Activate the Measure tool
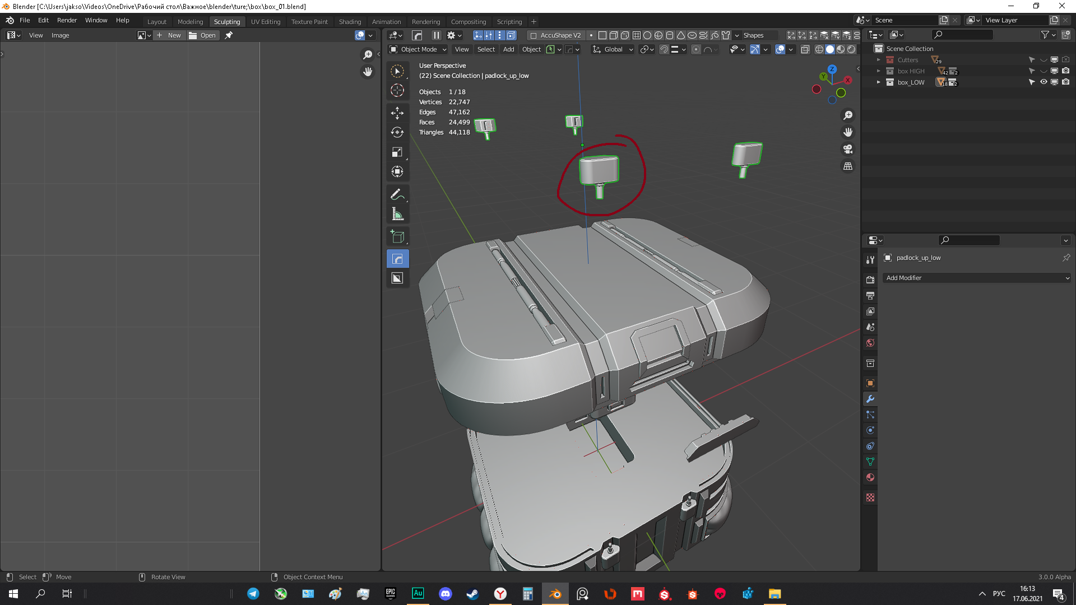Viewport: 1076px width, 605px height. coord(397,214)
